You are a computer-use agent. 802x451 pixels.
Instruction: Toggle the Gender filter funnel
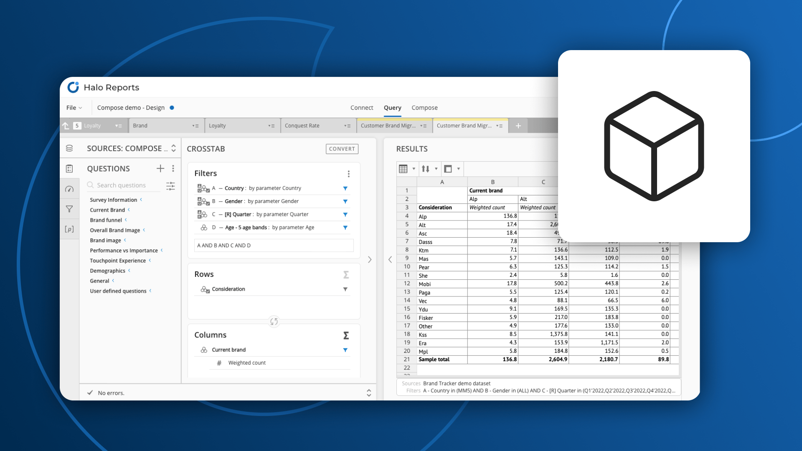345,201
